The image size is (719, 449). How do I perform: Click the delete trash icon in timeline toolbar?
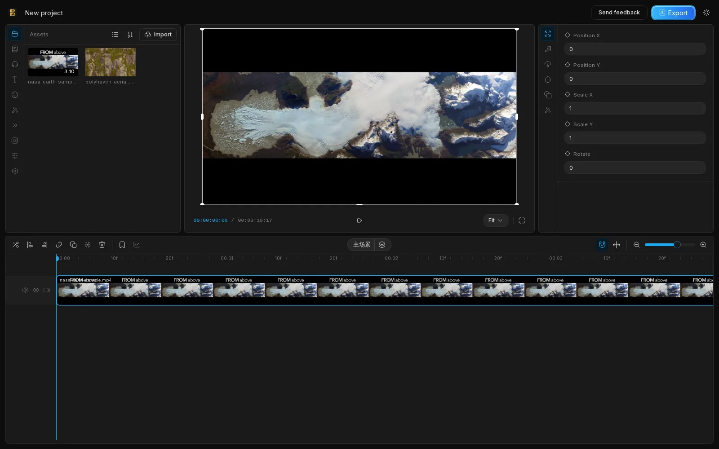point(102,245)
